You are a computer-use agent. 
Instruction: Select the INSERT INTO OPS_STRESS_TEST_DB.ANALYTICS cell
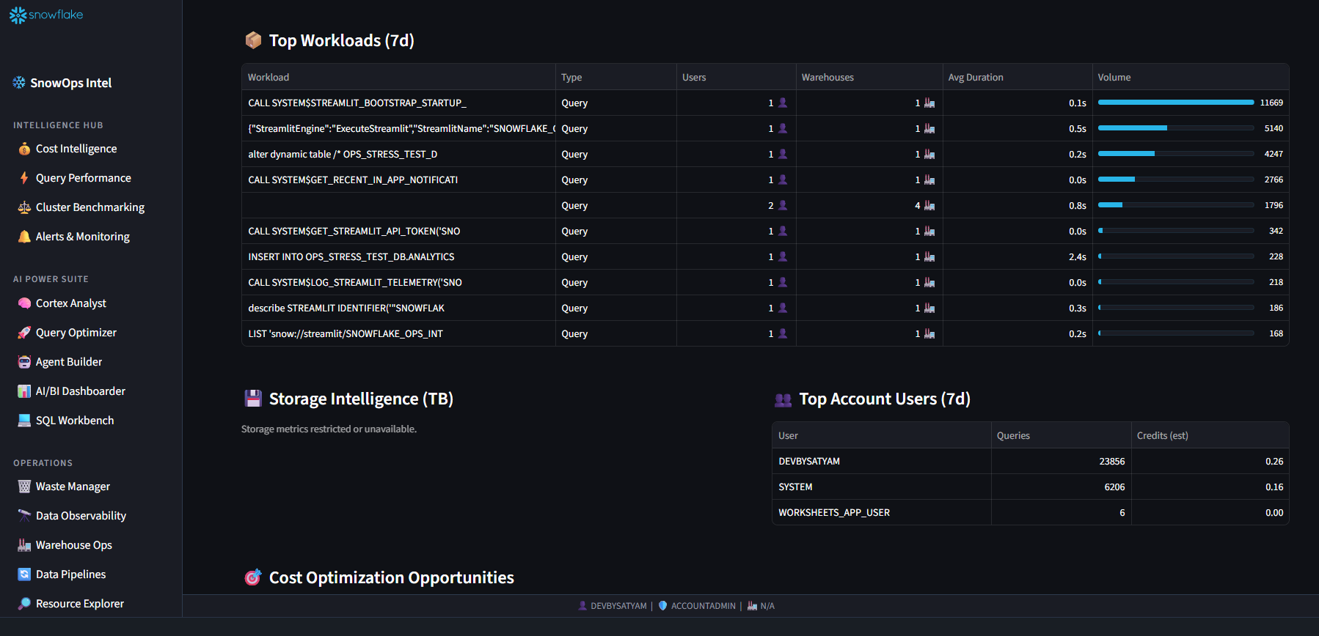point(398,256)
